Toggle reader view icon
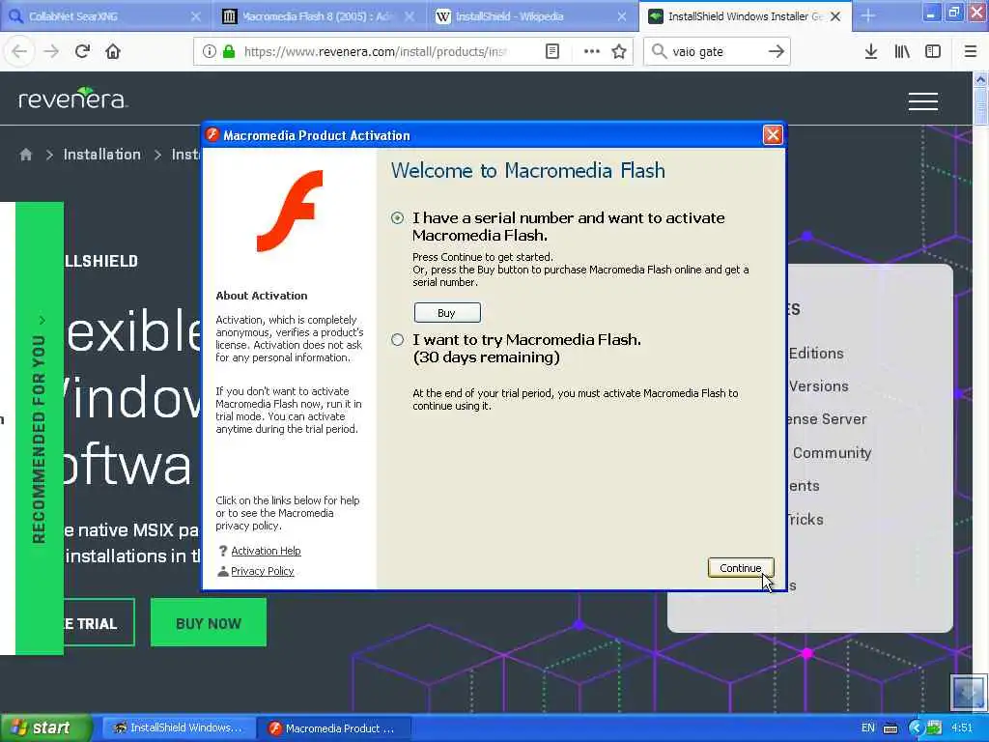The image size is (989, 742). pyautogui.click(x=551, y=51)
